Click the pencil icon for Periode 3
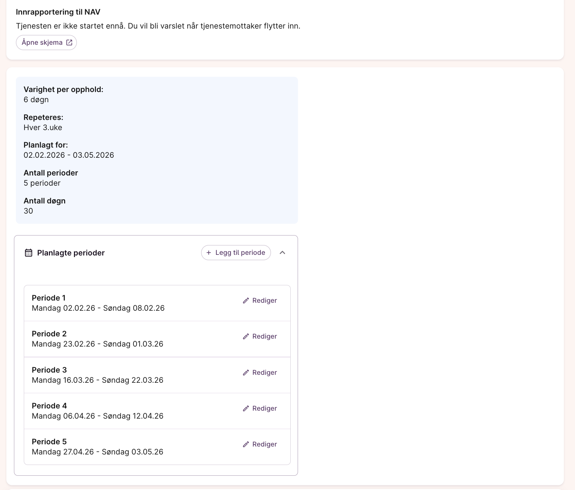This screenshot has width=575, height=490. coord(246,373)
